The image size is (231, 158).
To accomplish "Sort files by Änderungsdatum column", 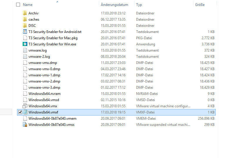I will click(114, 5).
